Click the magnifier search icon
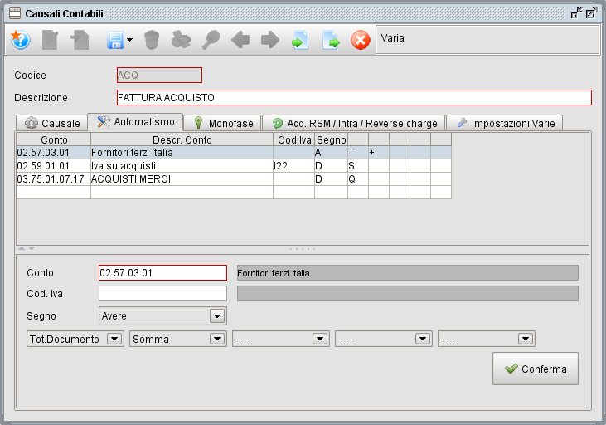This screenshot has width=606, height=425. pyautogui.click(x=211, y=40)
